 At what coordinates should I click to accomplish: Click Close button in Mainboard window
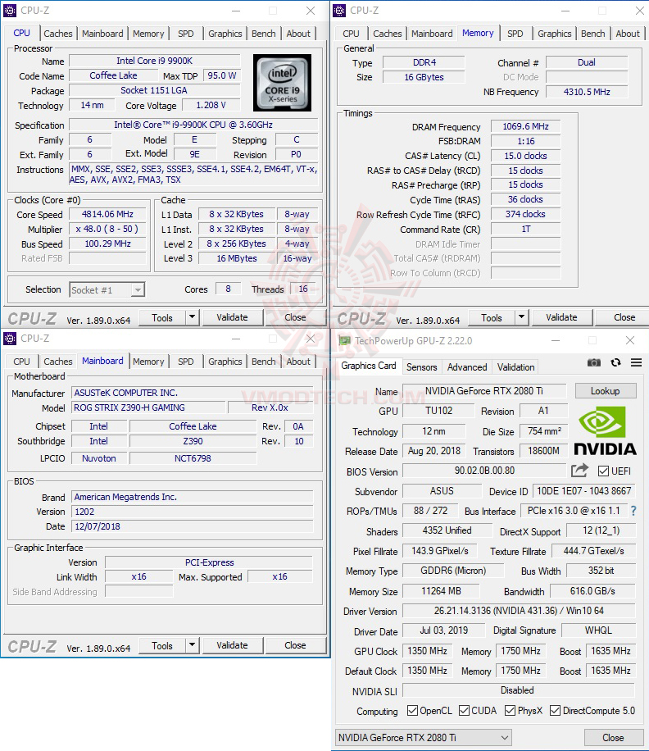point(295,645)
